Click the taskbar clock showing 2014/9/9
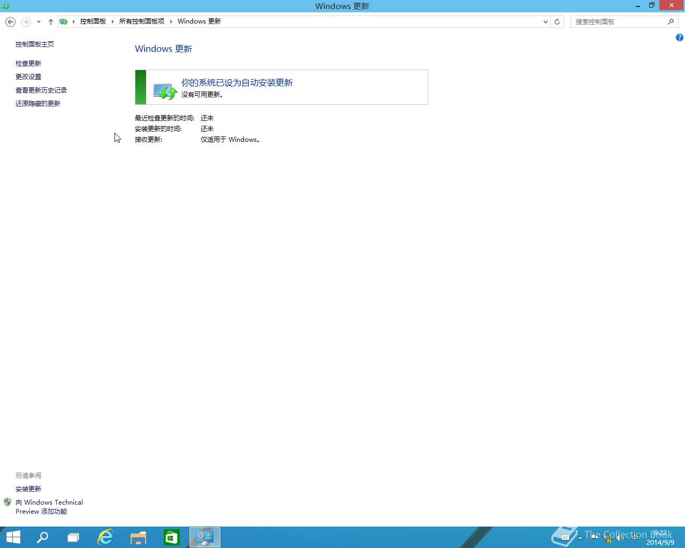Screen dimensions: 685x548 point(660,538)
